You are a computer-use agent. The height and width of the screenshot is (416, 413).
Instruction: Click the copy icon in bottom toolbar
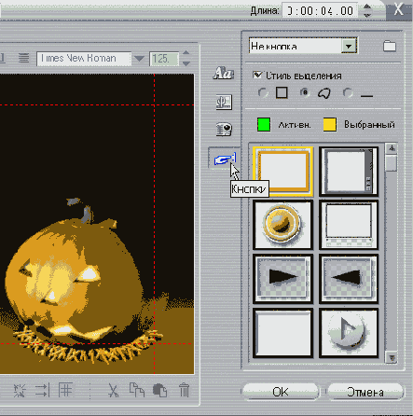pos(137,390)
